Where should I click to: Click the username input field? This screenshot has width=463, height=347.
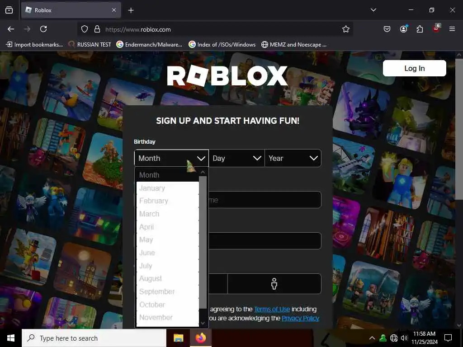[x=265, y=200]
